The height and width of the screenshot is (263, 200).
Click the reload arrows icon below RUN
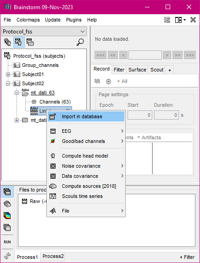click(x=7, y=256)
